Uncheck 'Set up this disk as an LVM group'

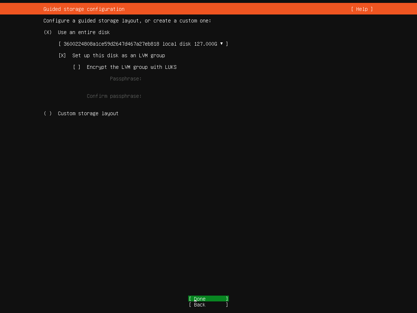click(x=62, y=55)
